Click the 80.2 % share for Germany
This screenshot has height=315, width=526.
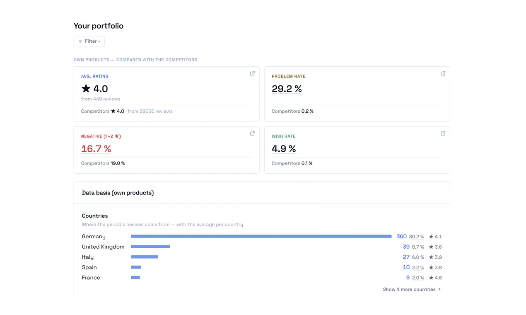click(x=417, y=237)
